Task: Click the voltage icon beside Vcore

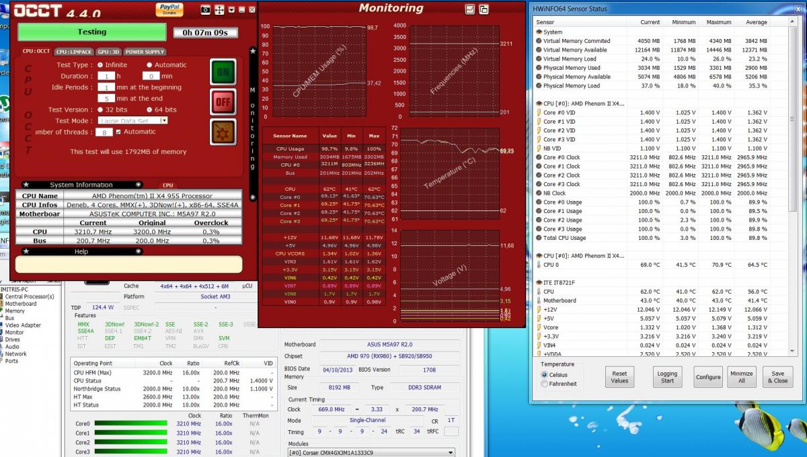Action: coord(539,327)
